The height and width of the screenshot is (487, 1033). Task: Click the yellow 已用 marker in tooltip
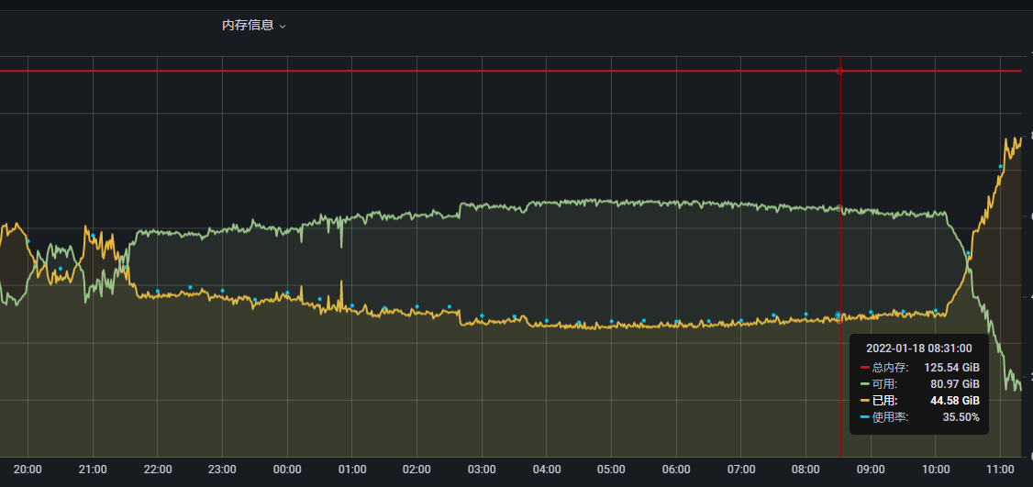point(864,401)
